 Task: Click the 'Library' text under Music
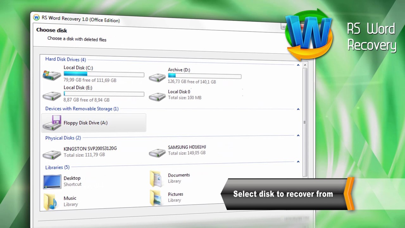(x=71, y=204)
